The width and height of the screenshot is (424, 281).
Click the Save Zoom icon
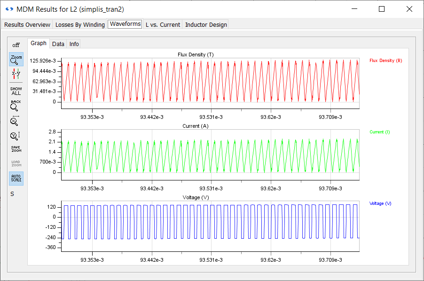[16, 149]
